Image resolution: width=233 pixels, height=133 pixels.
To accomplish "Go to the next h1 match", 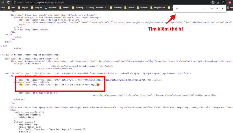I will (x=217, y=9).
